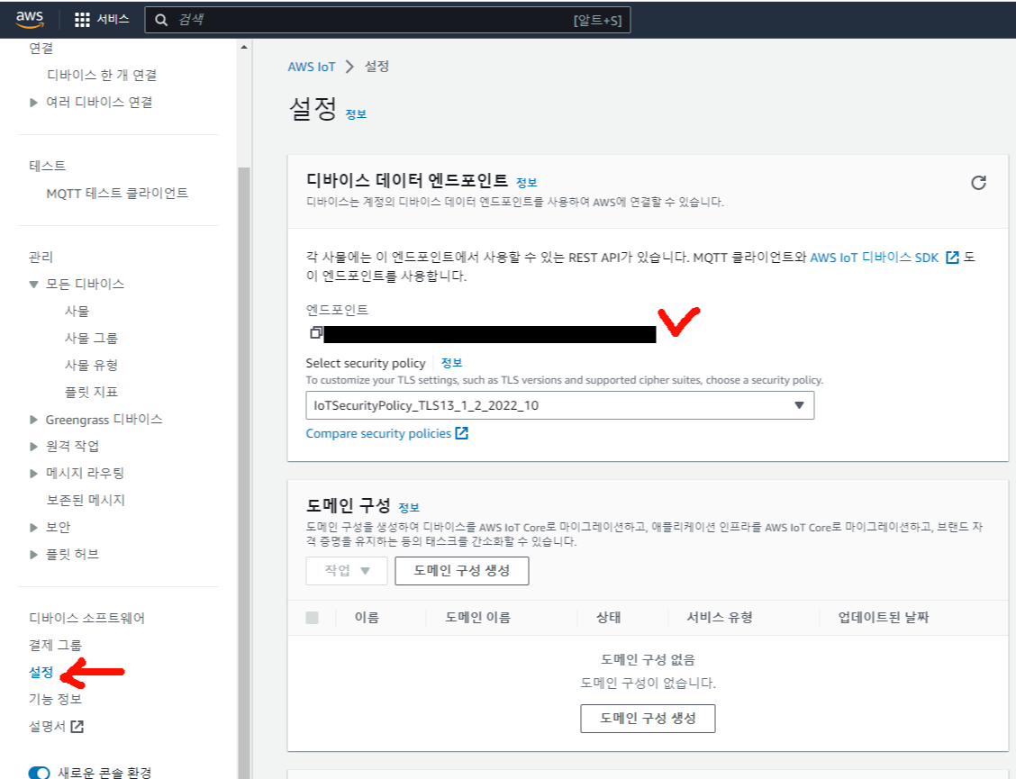
Task: Copy the endpoint with copy icon
Action: (x=315, y=332)
